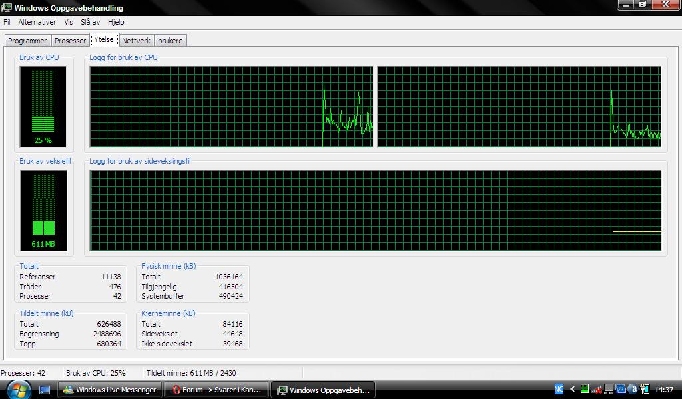Click the Tråder value 476
The height and width of the screenshot is (399, 682).
pyautogui.click(x=115, y=287)
